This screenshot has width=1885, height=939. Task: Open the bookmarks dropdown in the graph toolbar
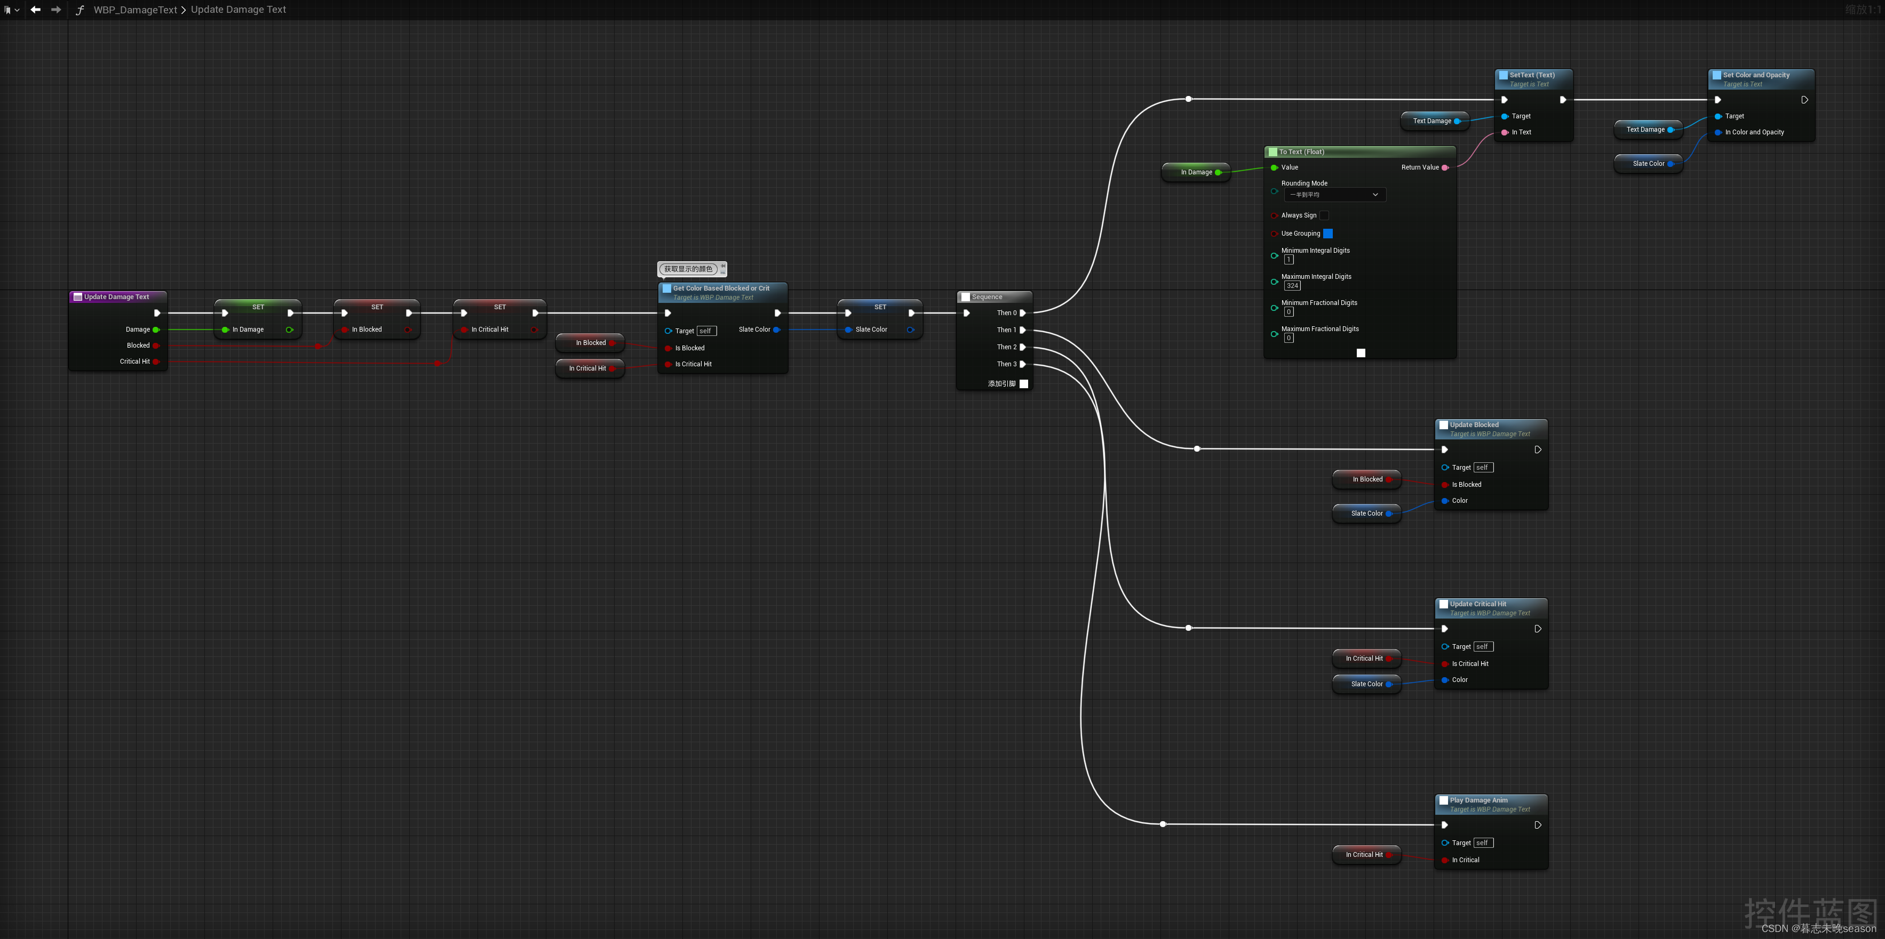[11, 10]
